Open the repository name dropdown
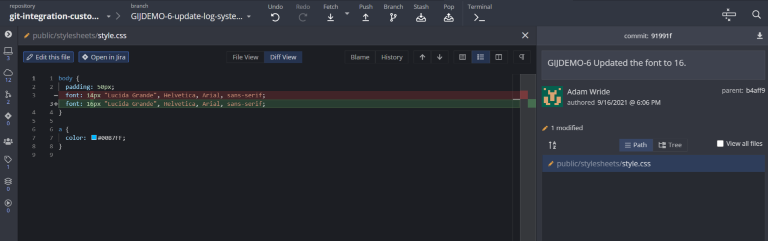The height and width of the screenshot is (241, 768). (109, 16)
